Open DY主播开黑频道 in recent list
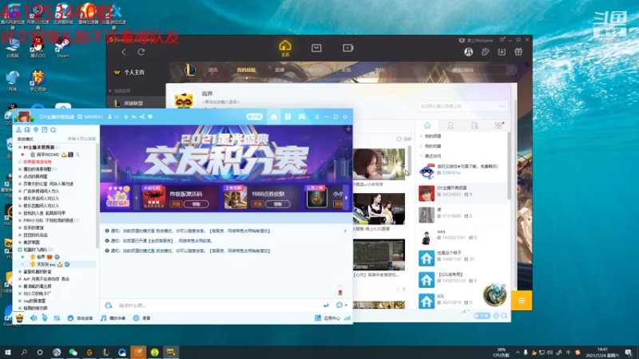Viewport: 639px width, 359px height. pos(463,193)
